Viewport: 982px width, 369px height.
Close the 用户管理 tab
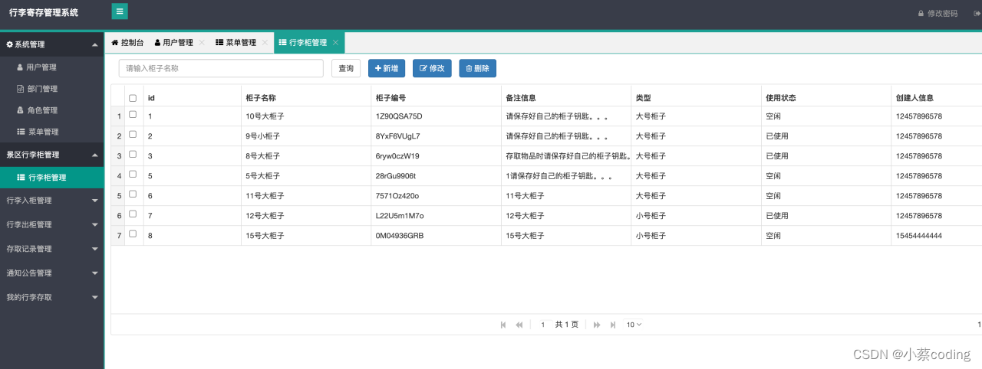click(x=202, y=43)
